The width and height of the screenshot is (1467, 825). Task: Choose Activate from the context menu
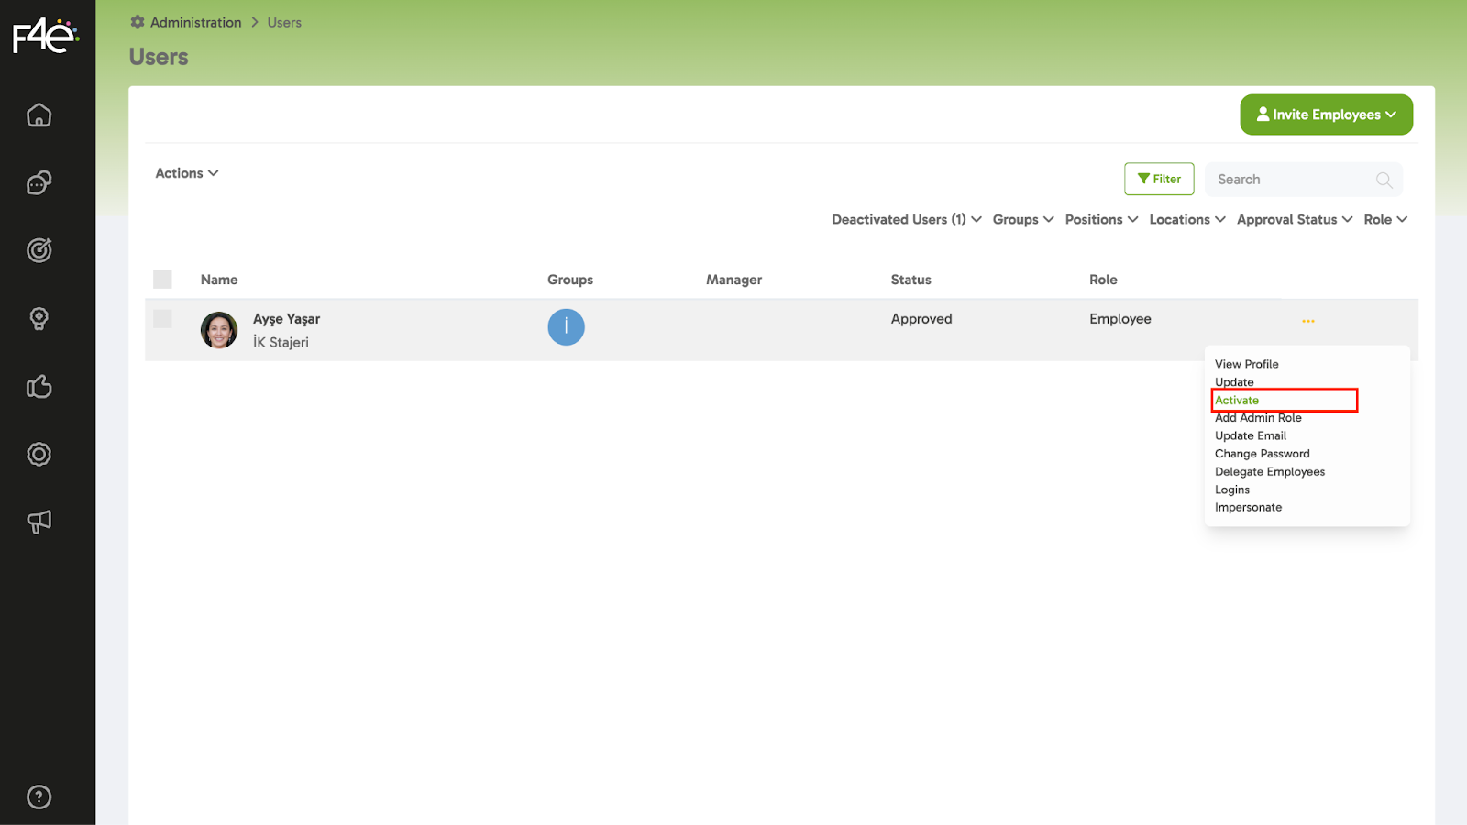point(1237,401)
